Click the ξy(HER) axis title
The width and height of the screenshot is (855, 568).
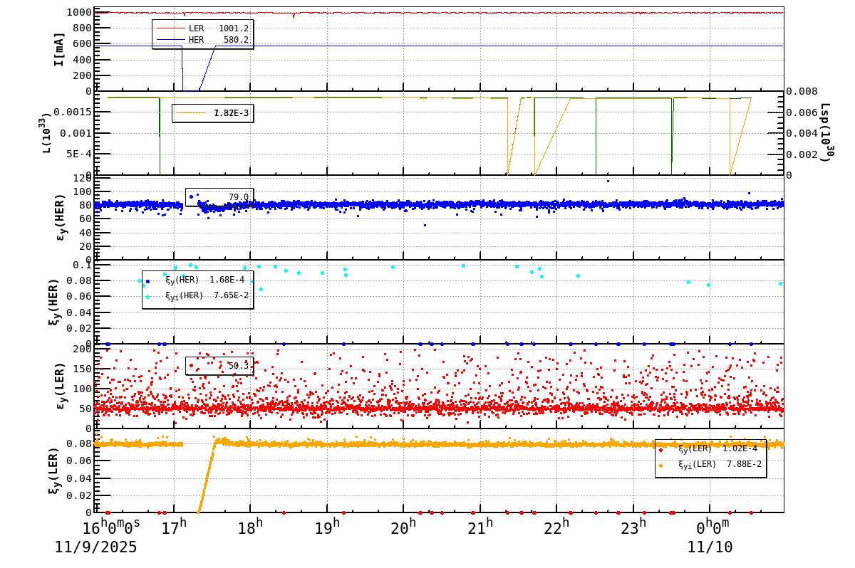54,302
